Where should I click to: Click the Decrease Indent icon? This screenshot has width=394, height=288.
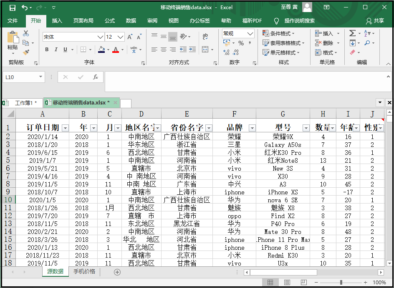[x=183, y=50]
